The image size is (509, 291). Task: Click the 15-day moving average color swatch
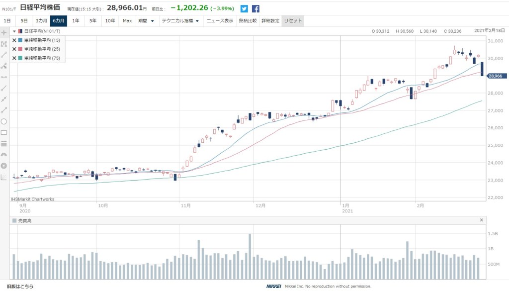20,40
